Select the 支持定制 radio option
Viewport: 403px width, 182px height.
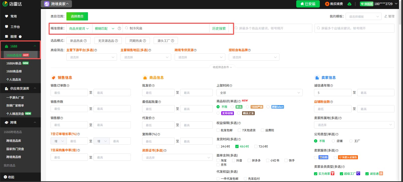click(218, 113)
